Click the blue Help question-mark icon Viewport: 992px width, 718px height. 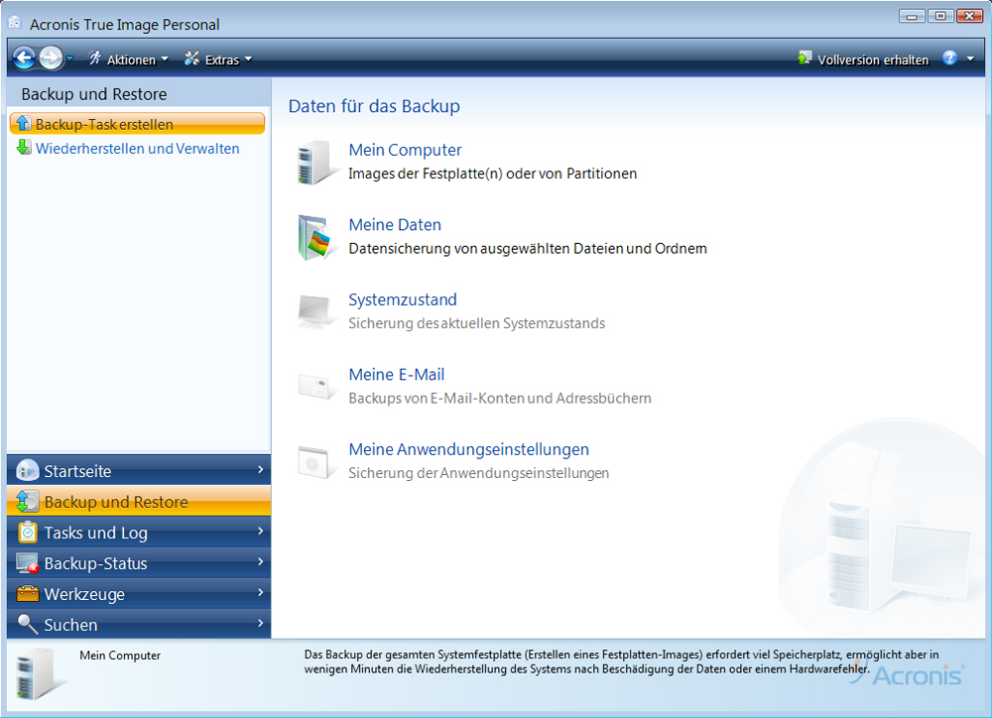coord(949,59)
